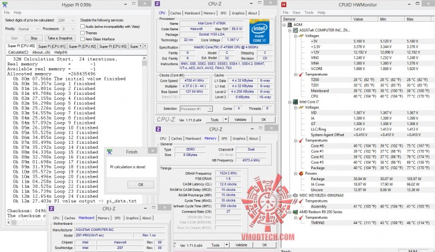Click the CPUID HWMonitor title bar icon

[x=283, y=4]
